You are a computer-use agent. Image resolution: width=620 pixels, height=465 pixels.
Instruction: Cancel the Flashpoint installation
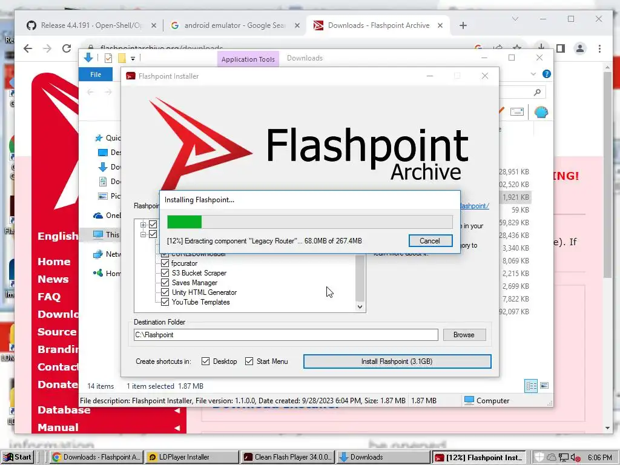[x=430, y=241]
